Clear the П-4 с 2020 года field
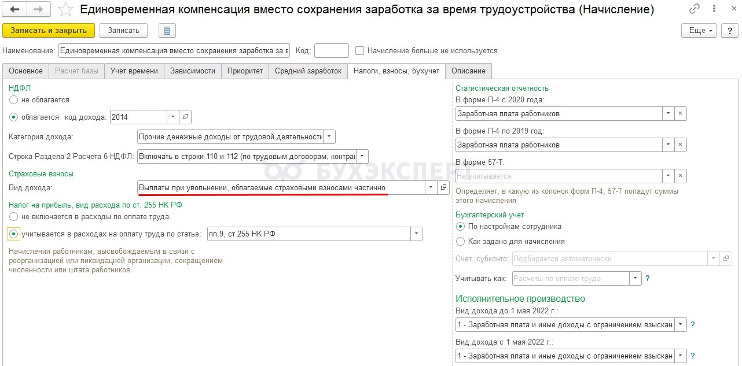This screenshot has height=366, width=742. [x=681, y=113]
